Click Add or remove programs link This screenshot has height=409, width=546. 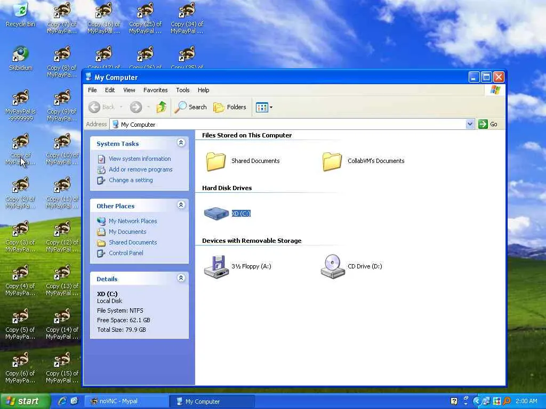click(140, 169)
